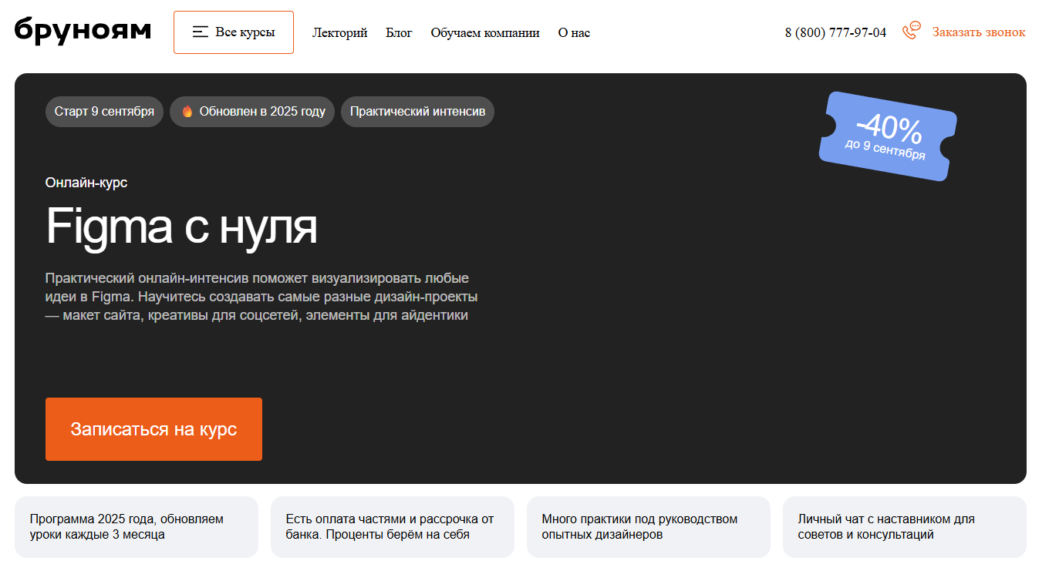
Task: Click the Старт 9 сентября badge
Action: 104,112
